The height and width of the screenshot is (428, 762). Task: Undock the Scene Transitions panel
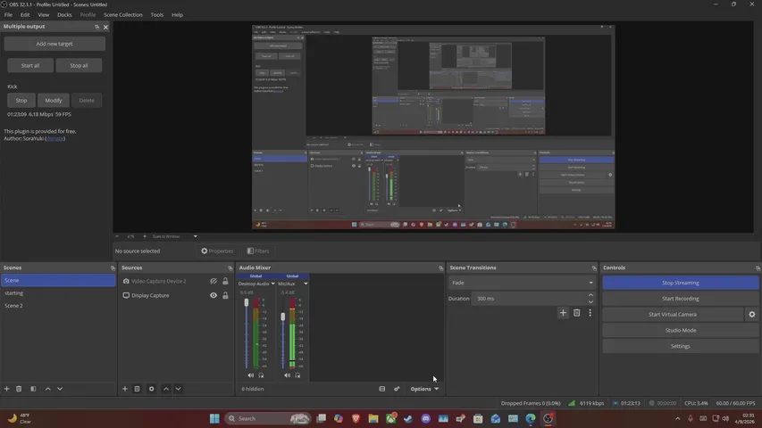[x=594, y=267]
